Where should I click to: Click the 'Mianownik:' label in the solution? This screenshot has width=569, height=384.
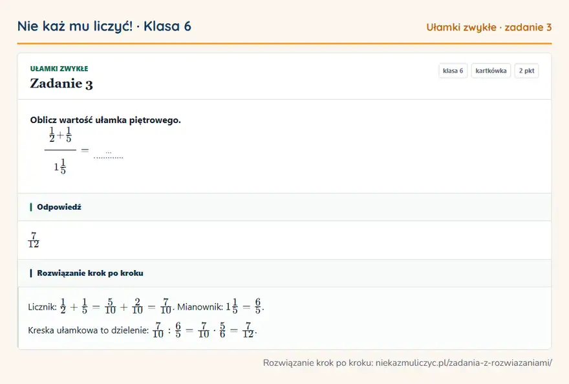tap(200, 307)
